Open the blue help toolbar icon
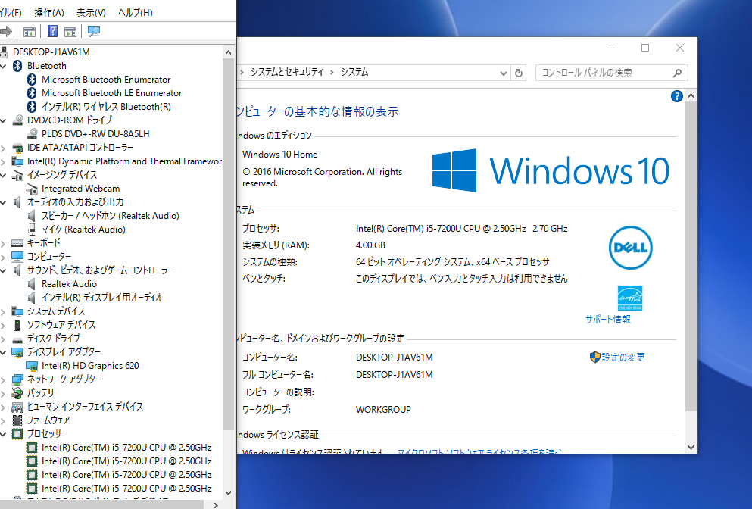Screen dimensions: 752x509 coord(53,32)
